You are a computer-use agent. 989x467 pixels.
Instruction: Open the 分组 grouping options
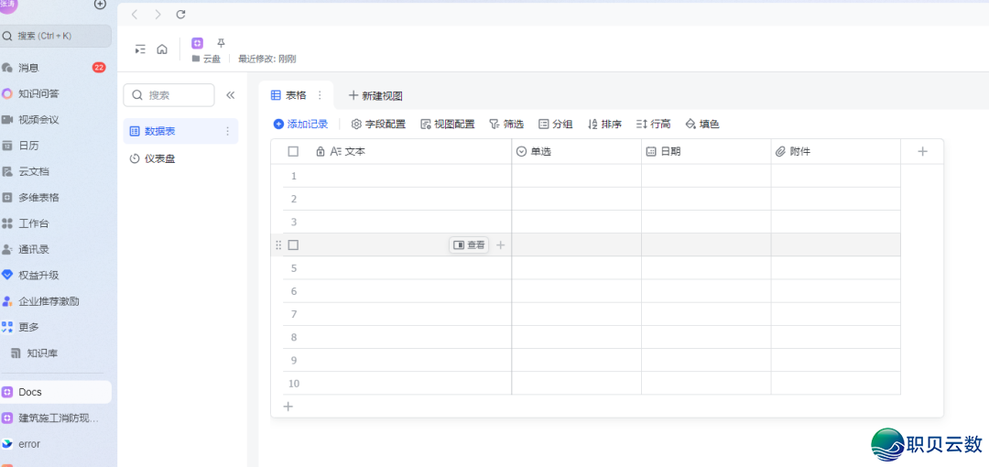coord(556,125)
